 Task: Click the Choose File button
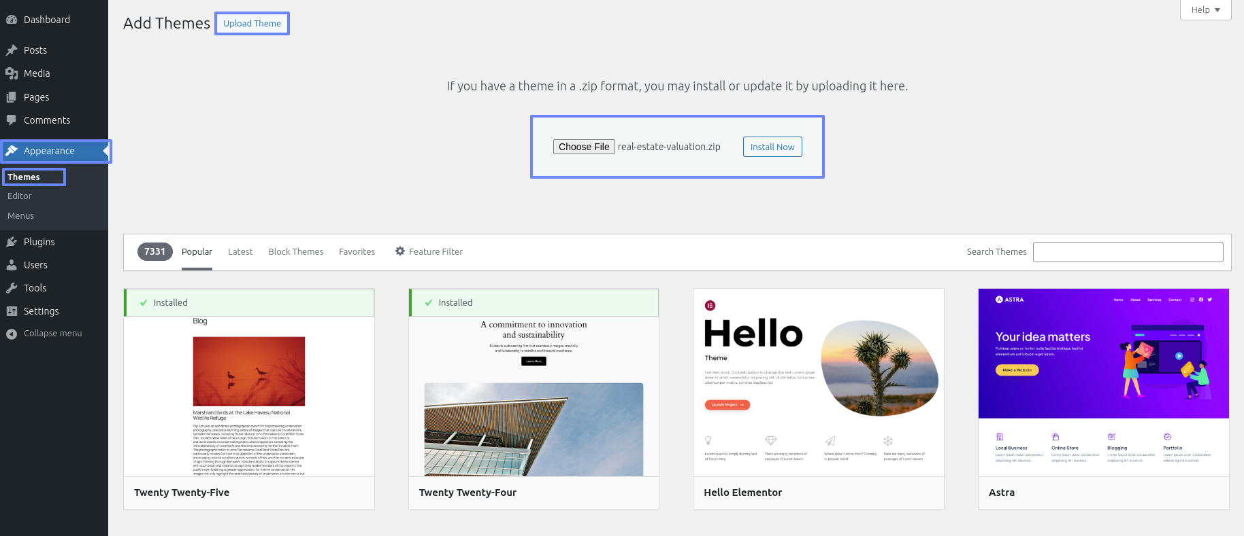point(584,147)
